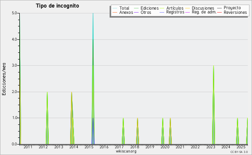Click the 'Otros' legend label
The width and height of the screenshot is (252, 155).
[x=146, y=12]
